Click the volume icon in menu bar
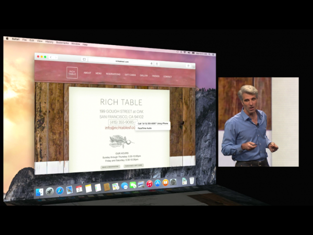 189,53
